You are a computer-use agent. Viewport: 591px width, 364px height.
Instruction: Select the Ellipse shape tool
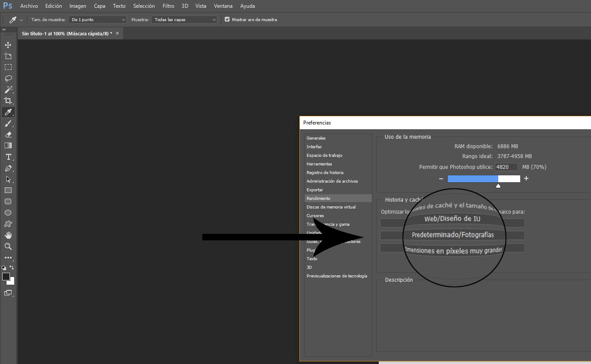click(8, 213)
